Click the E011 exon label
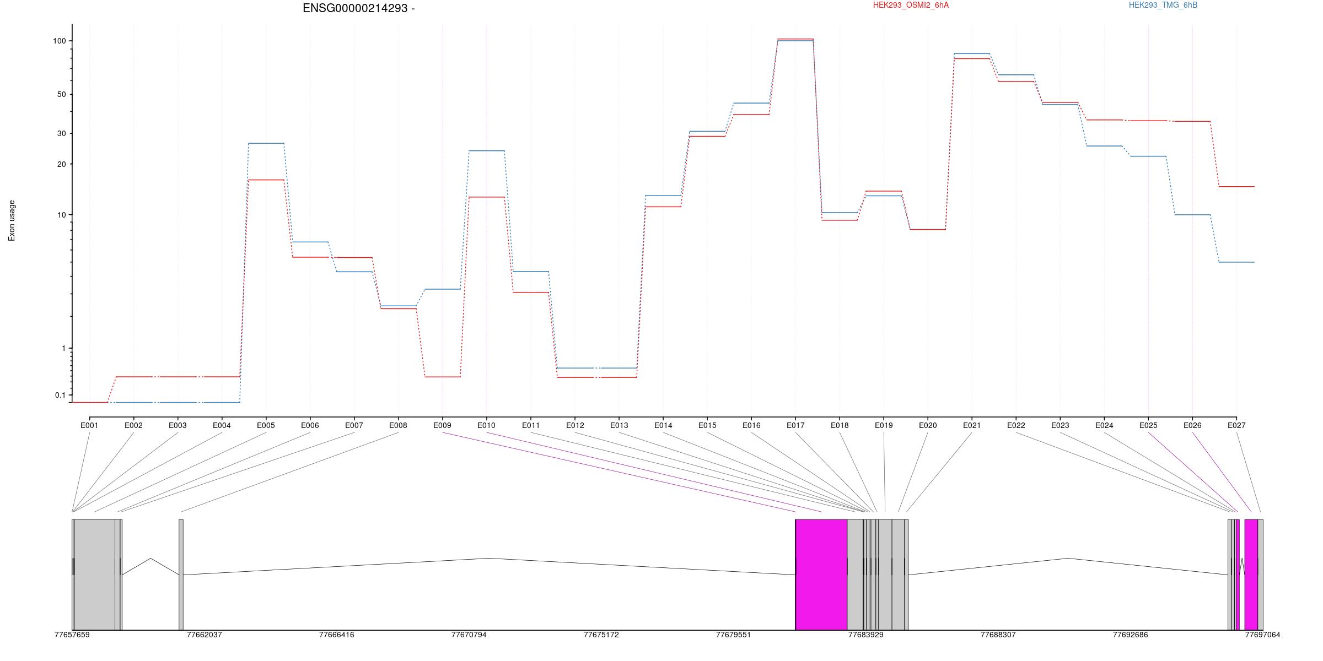 pyautogui.click(x=531, y=425)
